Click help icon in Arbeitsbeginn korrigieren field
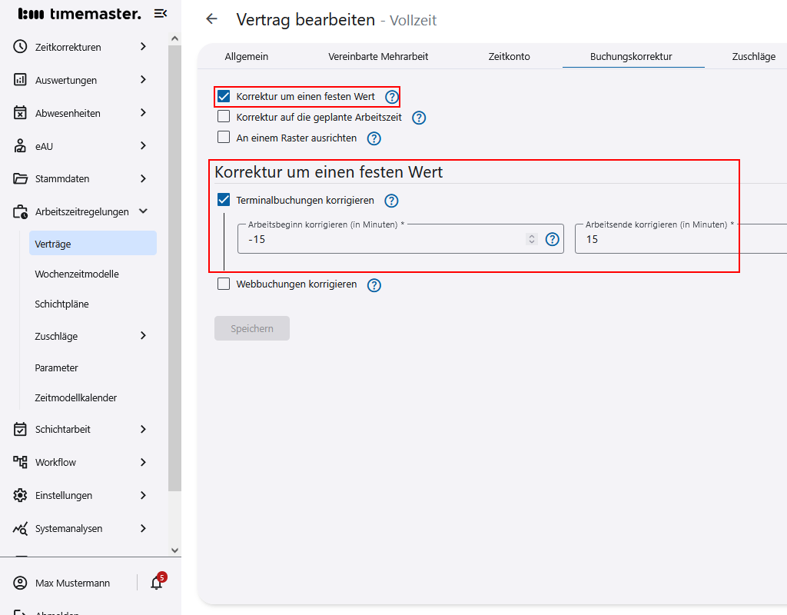This screenshot has height=615, width=787. pos(552,239)
